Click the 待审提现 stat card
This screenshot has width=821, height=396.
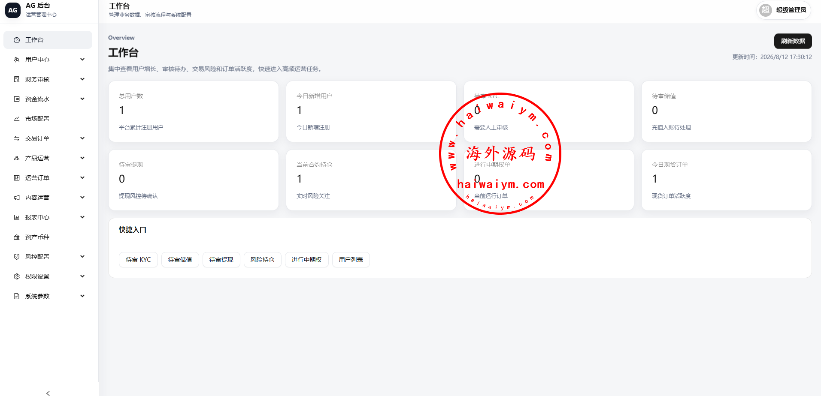194,180
